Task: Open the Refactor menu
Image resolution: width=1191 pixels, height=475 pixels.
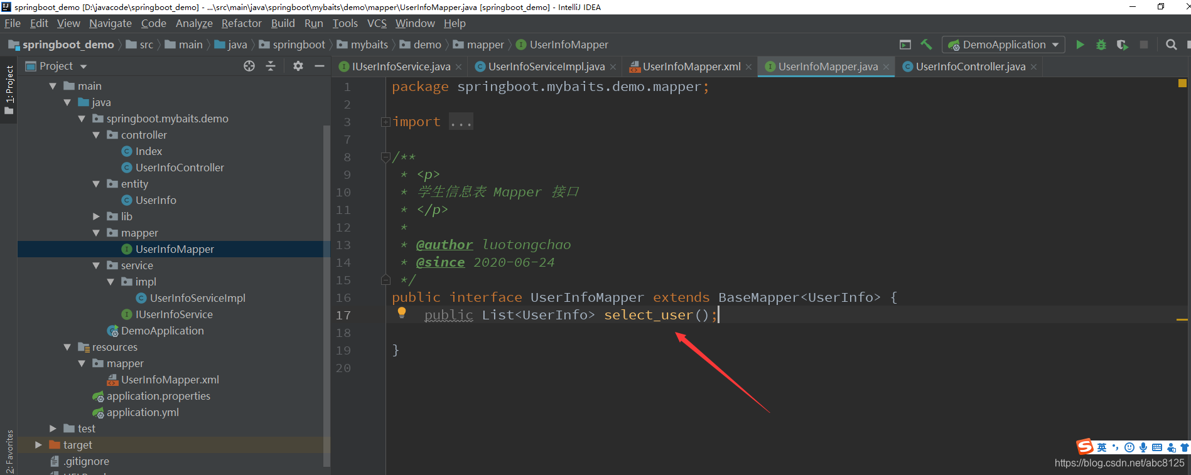Action: tap(241, 23)
